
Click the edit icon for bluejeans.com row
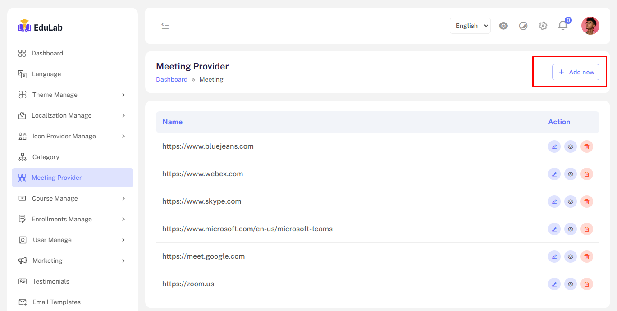[554, 146]
